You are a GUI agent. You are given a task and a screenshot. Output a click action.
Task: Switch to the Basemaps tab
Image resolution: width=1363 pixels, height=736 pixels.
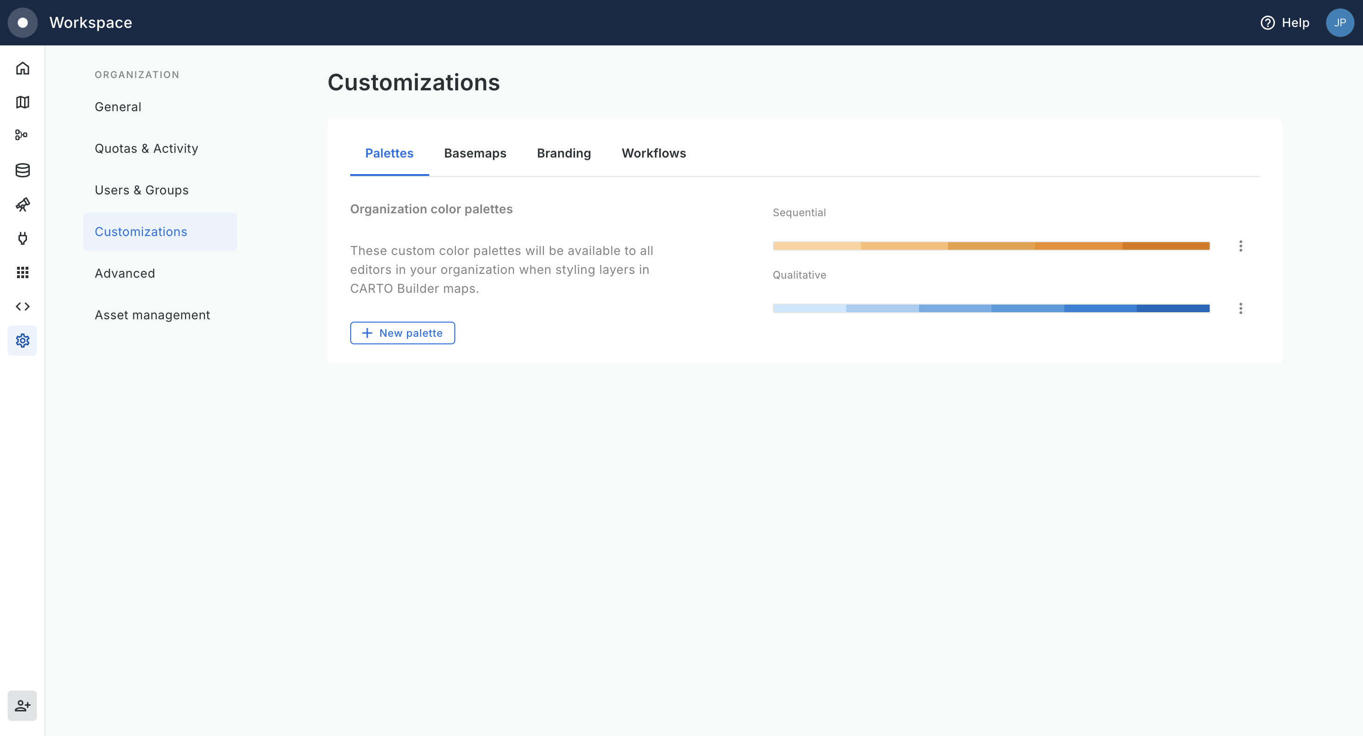(x=475, y=153)
